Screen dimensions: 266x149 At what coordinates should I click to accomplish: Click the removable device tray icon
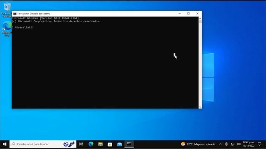click(x=226, y=144)
